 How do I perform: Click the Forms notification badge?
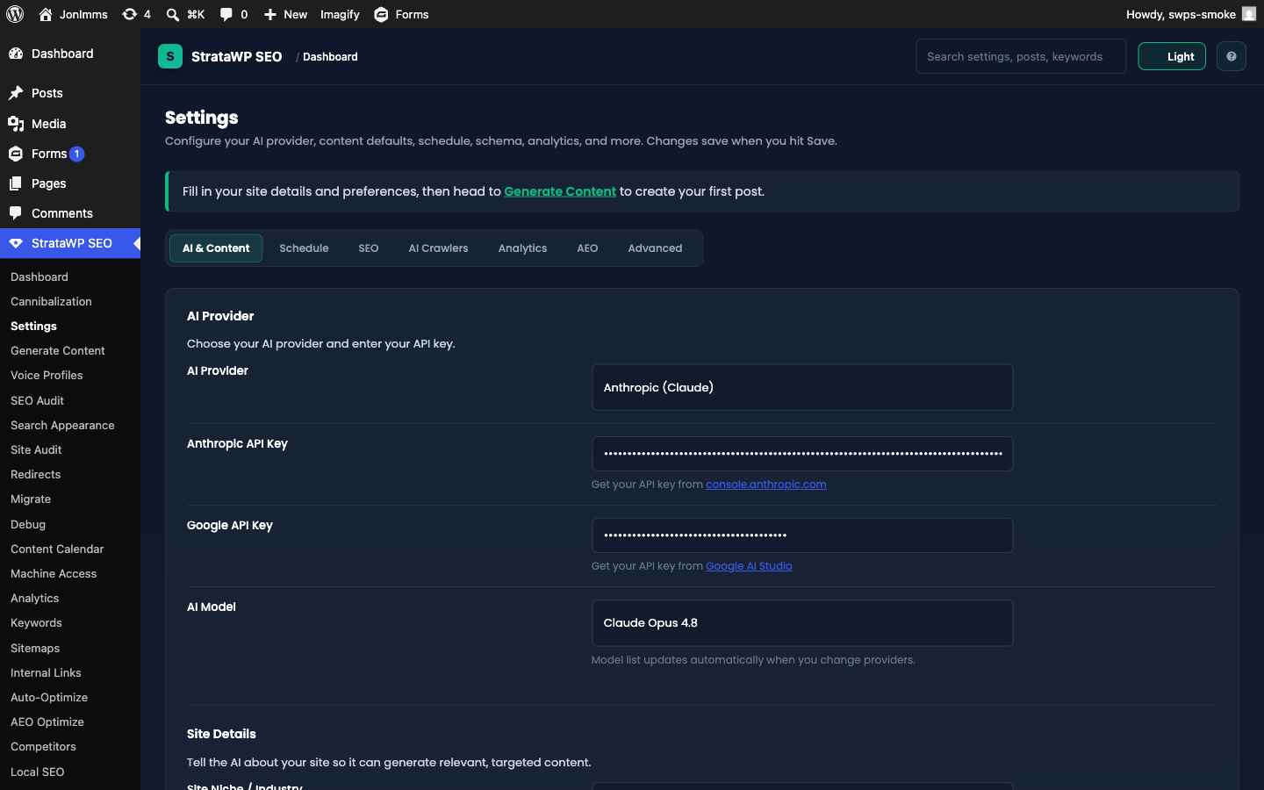click(77, 154)
